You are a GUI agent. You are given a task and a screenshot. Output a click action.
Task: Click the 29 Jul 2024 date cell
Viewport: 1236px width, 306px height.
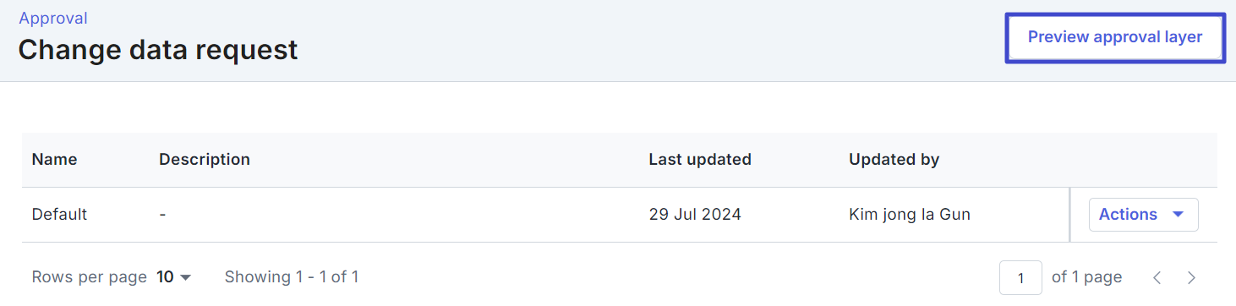click(x=695, y=215)
